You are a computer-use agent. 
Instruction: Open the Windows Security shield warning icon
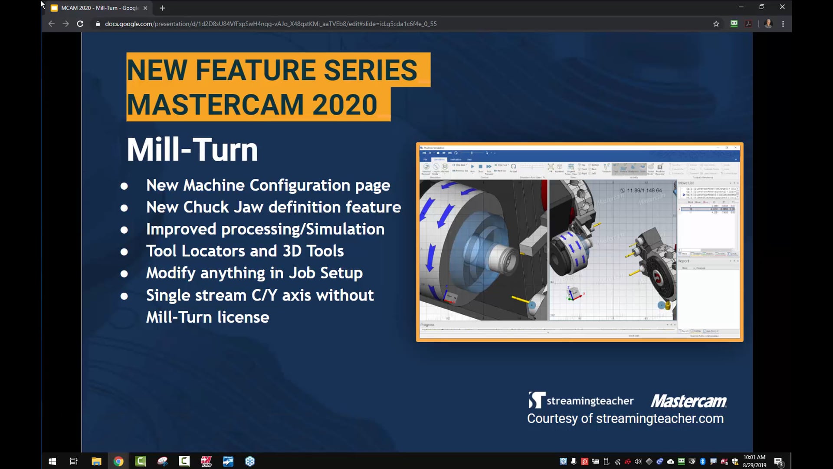pyautogui.click(x=735, y=462)
